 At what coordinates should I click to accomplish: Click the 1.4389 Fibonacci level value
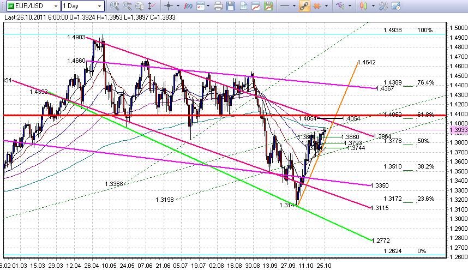(393, 83)
